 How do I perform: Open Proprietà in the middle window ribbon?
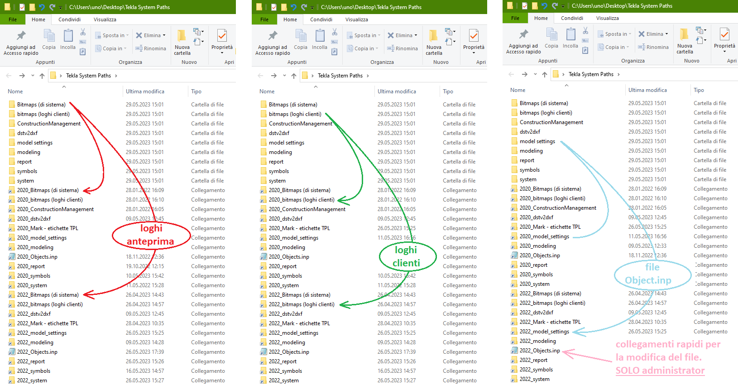pyautogui.click(x=474, y=41)
